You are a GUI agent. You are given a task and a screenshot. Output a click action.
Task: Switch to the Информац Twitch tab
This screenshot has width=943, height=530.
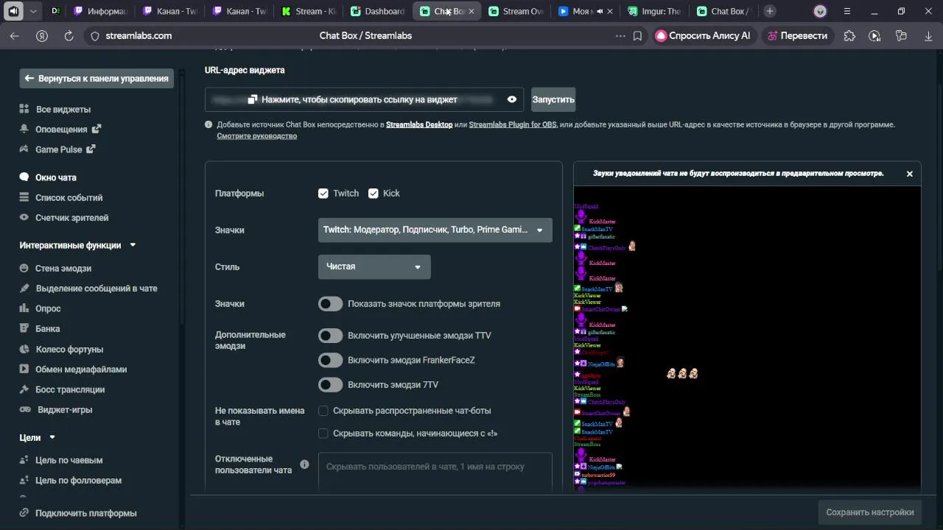pyautogui.click(x=101, y=11)
